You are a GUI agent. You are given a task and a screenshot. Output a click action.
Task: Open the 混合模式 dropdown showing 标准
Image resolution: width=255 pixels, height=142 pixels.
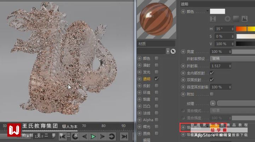[x=232, y=111]
